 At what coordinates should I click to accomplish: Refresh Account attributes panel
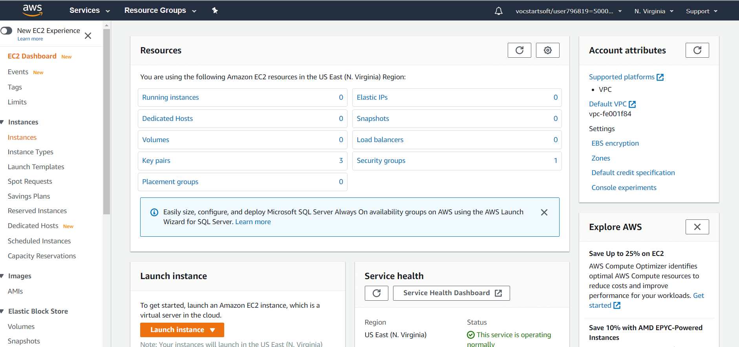tap(697, 50)
